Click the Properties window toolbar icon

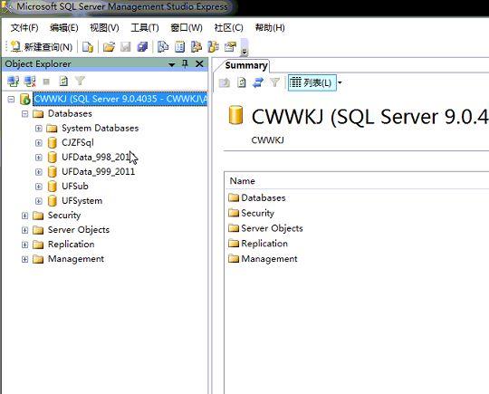click(x=231, y=47)
